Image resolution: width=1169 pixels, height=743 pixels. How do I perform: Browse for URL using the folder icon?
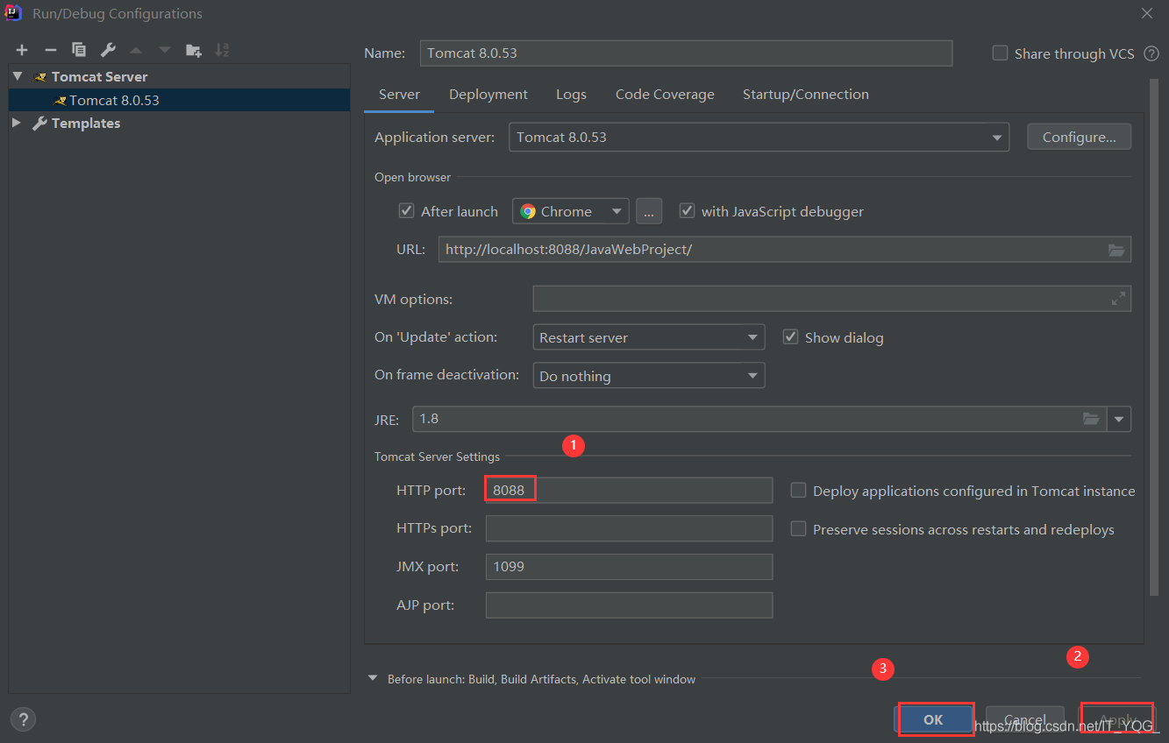tap(1116, 250)
